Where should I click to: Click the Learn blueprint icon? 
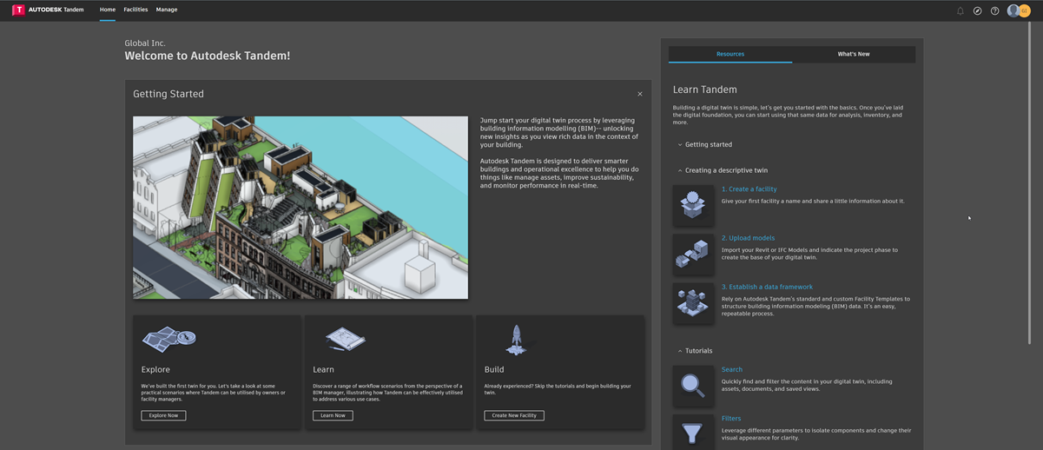tap(345, 339)
